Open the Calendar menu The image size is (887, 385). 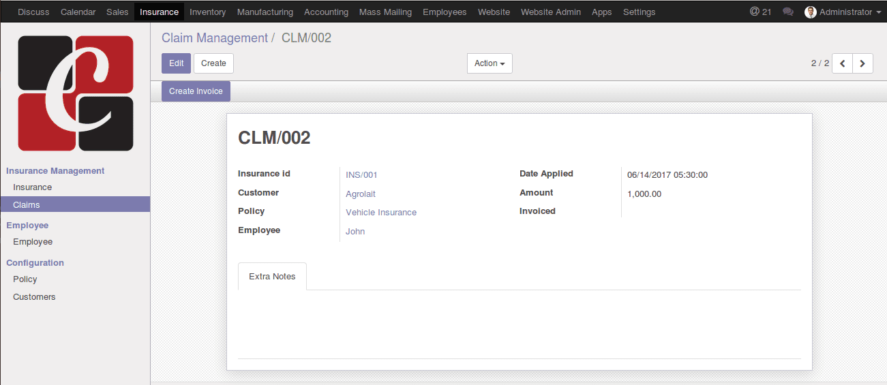[x=78, y=12]
